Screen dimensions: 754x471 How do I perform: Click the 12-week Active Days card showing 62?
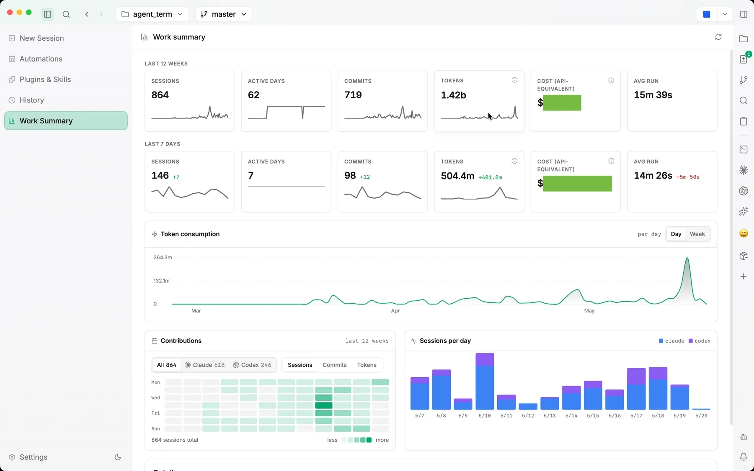click(286, 101)
